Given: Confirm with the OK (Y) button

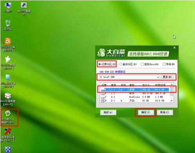Looking at the screenshot, I should point(146,112).
